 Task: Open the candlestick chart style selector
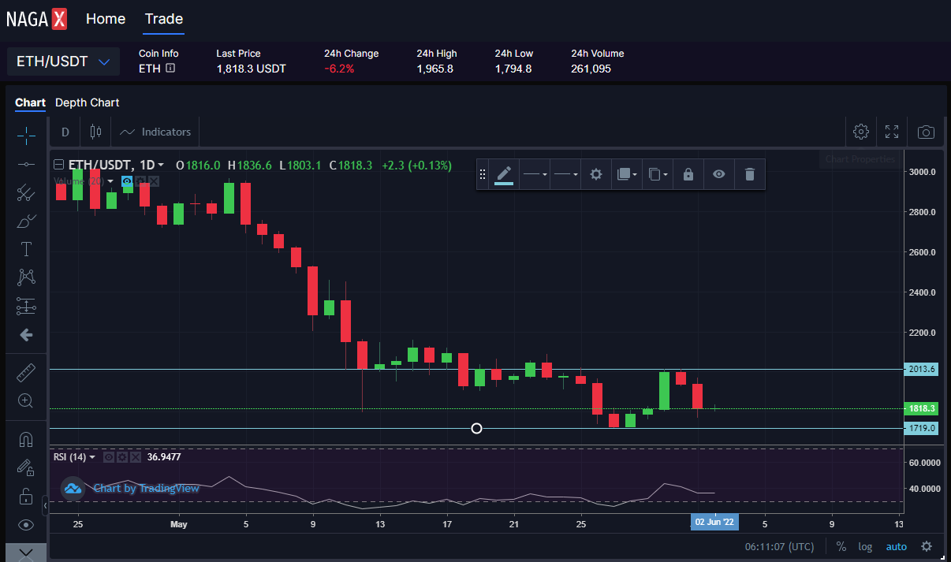click(96, 132)
